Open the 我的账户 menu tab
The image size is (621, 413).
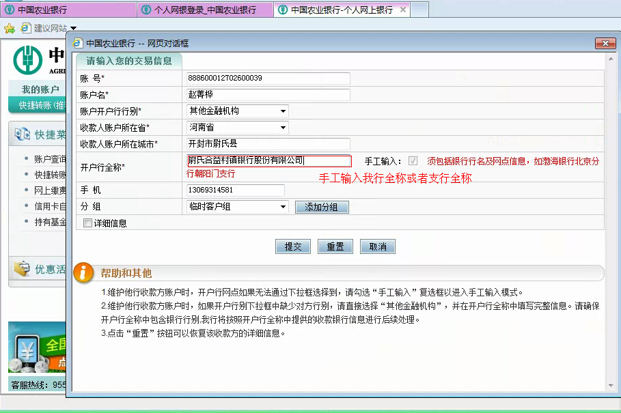[x=38, y=89]
